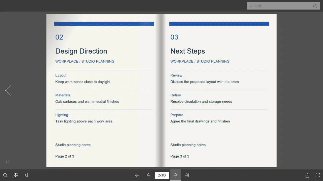Viewport: 323px width, 181px height.
Task: Jump to the last page
Action: [187, 175]
